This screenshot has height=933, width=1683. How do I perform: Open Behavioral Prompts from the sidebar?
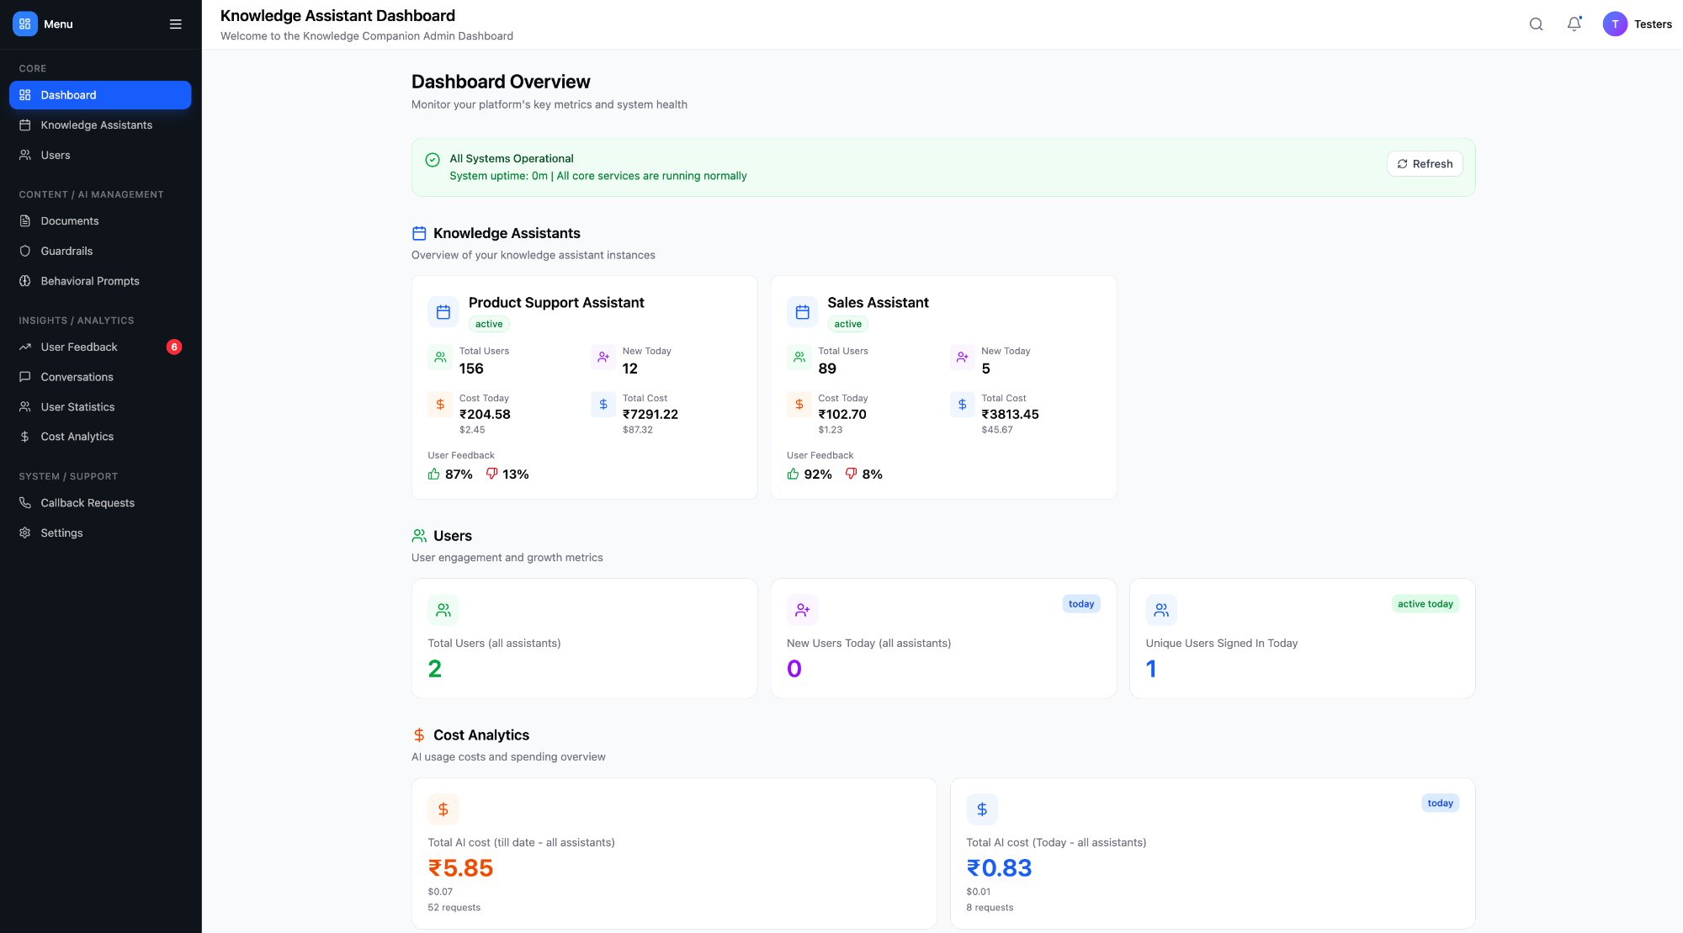90,281
